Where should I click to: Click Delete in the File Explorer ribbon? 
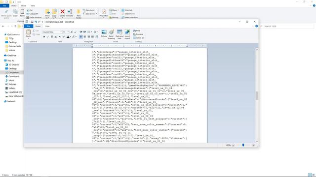coord(63,13)
